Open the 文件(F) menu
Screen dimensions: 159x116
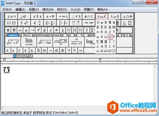7,10
